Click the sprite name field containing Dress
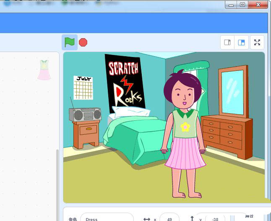This screenshot has height=221, width=271. (x=107, y=219)
